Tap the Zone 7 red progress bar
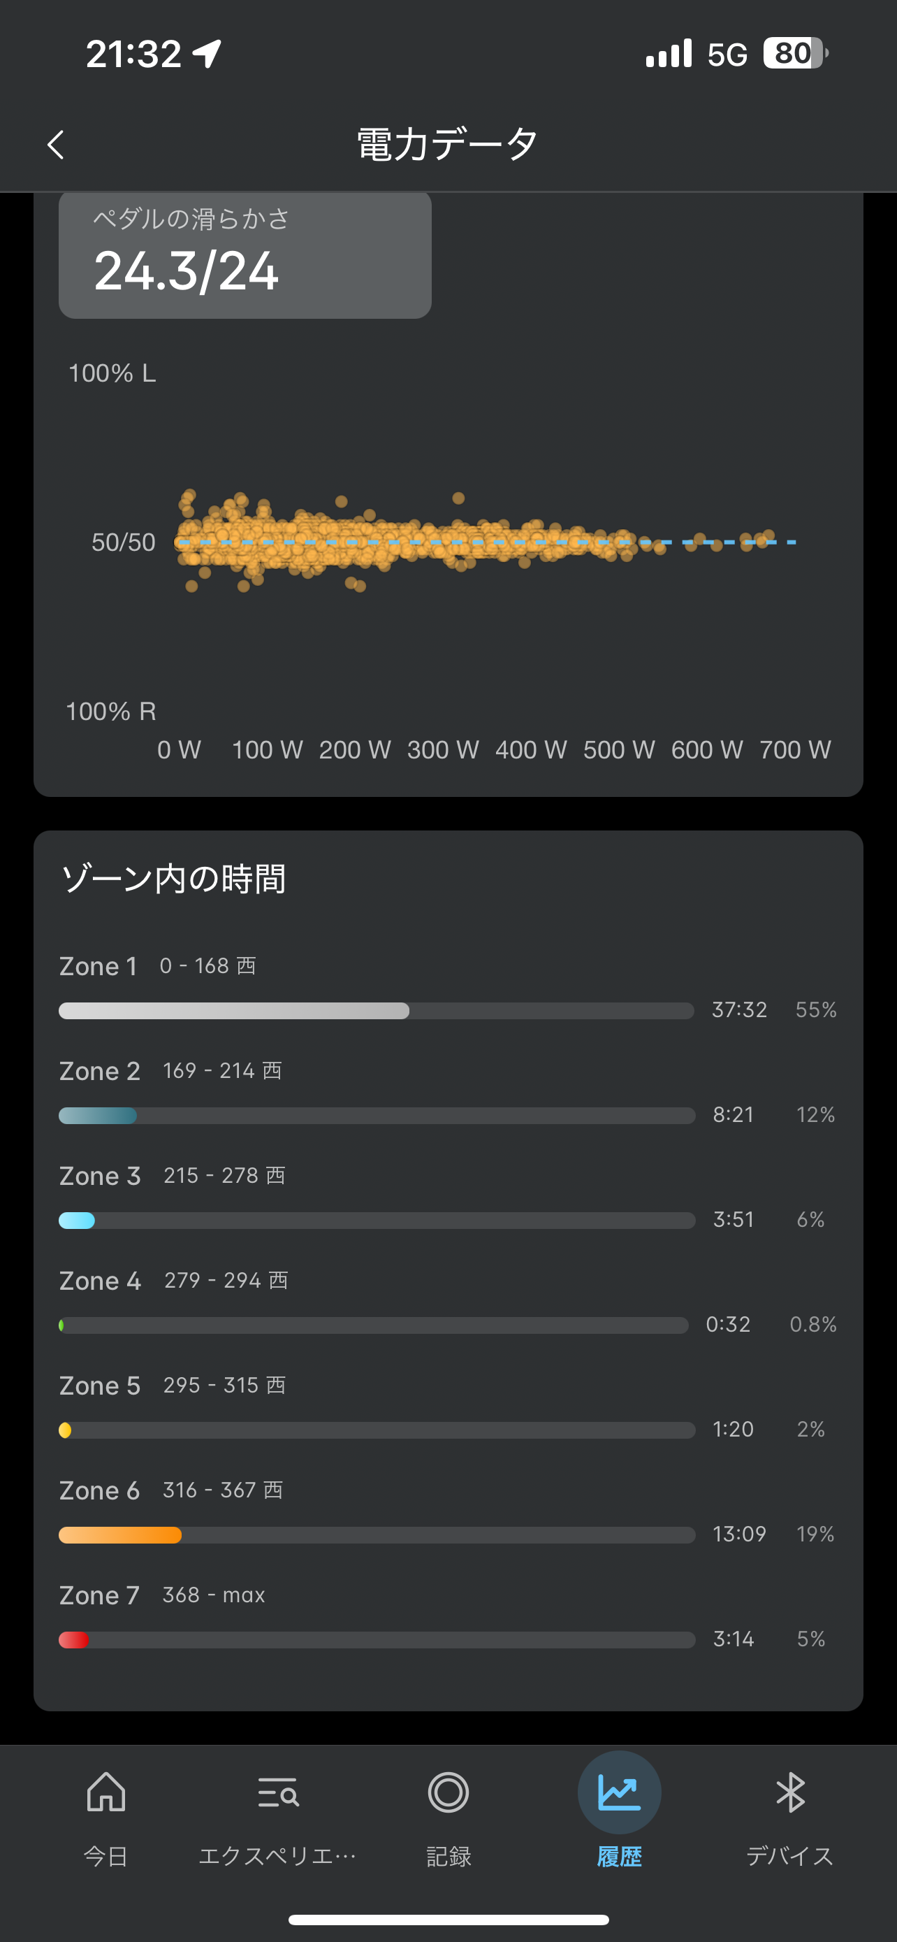 (x=74, y=1640)
